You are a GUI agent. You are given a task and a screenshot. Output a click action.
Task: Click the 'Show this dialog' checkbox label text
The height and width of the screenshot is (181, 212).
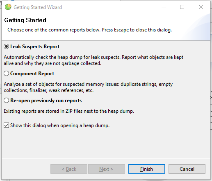(60, 125)
